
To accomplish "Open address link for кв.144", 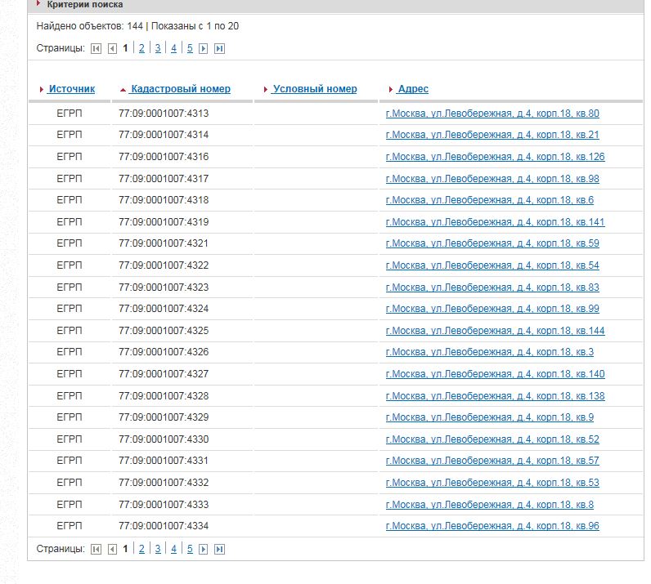I will click(495, 331).
